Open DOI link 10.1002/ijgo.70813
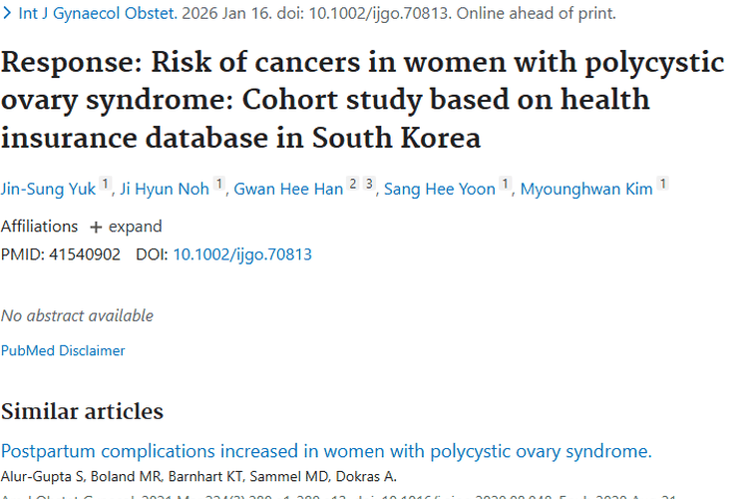Screen dimensions: 748x499 pos(242,254)
